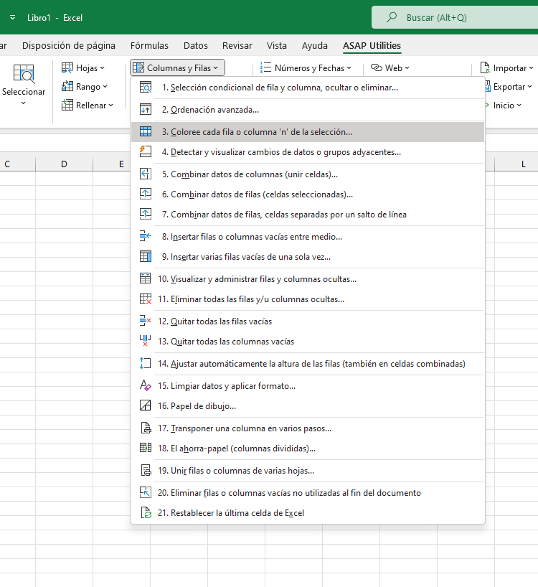The width and height of the screenshot is (538, 587).
Task: Click the remove empty columns icon (item 13)
Action: (145, 341)
